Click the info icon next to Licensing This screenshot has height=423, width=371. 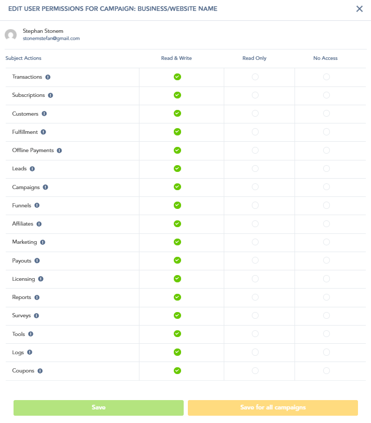coord(41,279)
